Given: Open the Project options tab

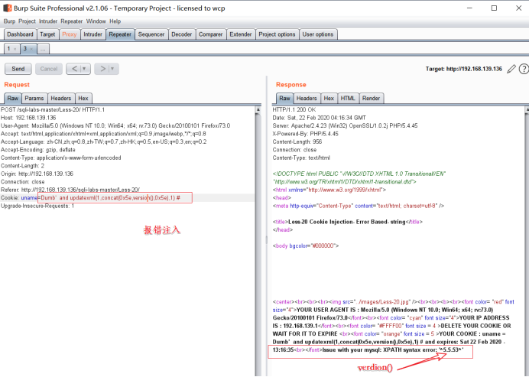Looking at the screenshot, I should click(277, 34).
